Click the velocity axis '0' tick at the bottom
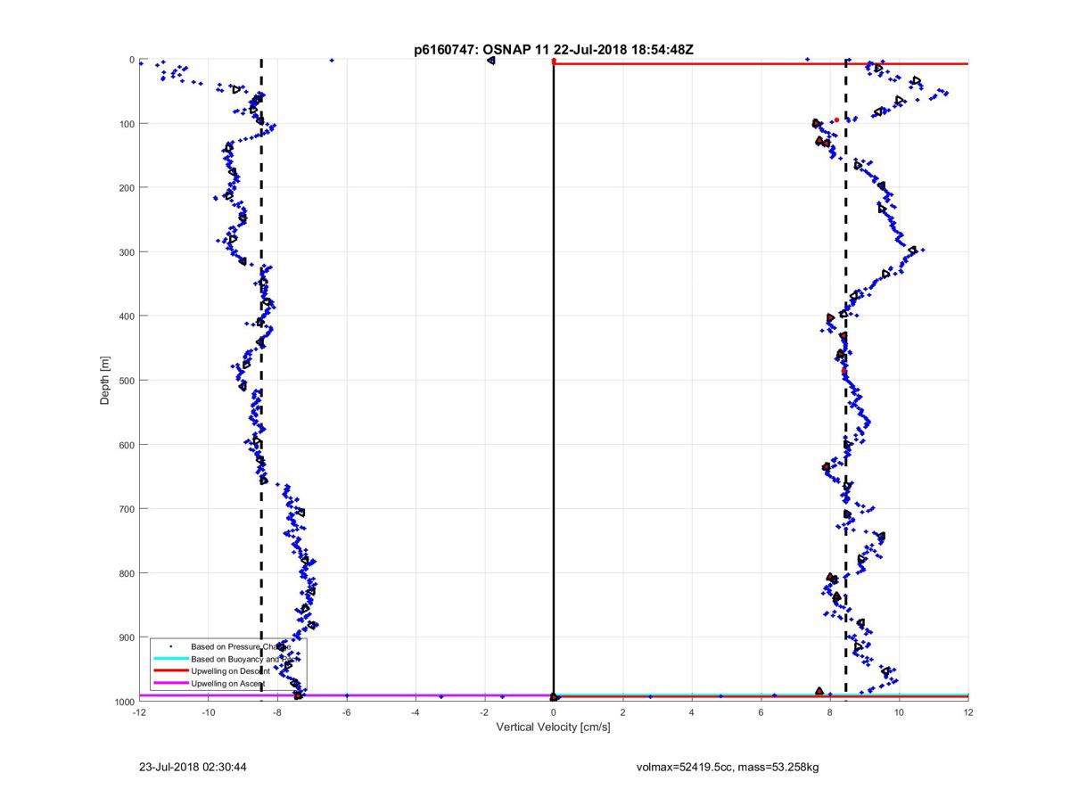The height and width of the screenshot is (789, 1070). pyautogui.click(x=554, y=712)
